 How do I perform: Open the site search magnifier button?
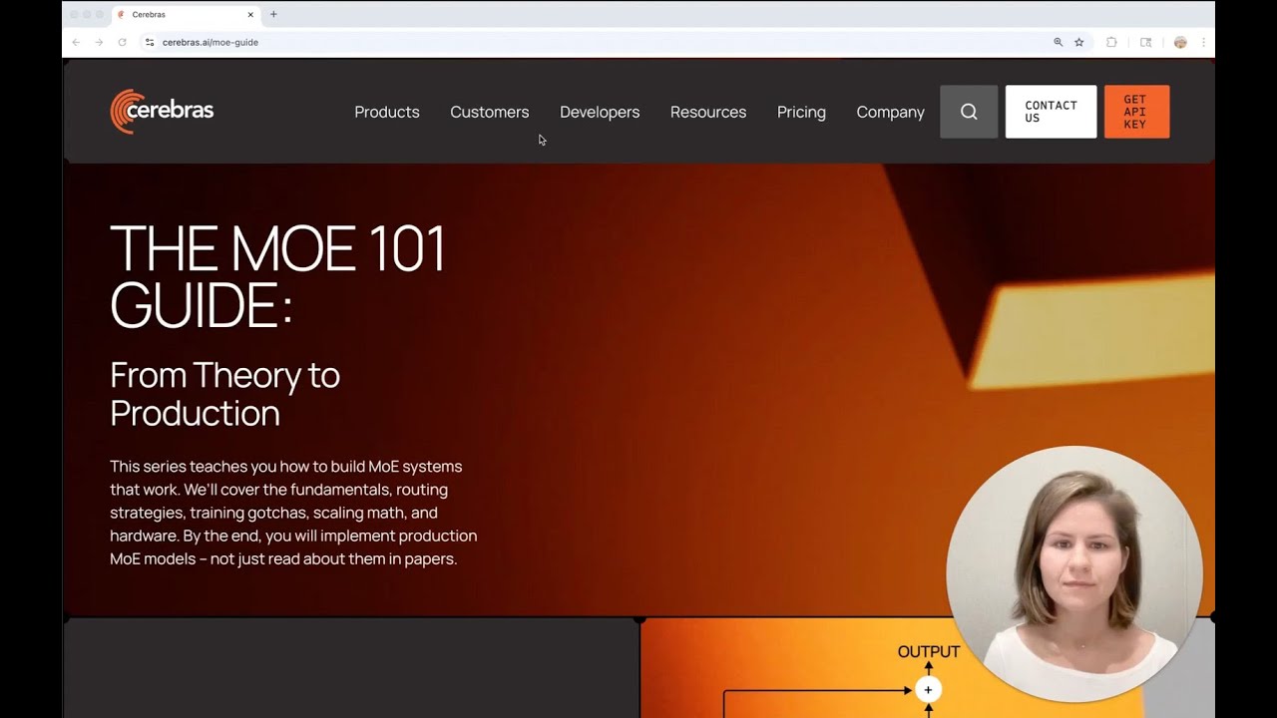coord(969,112)
